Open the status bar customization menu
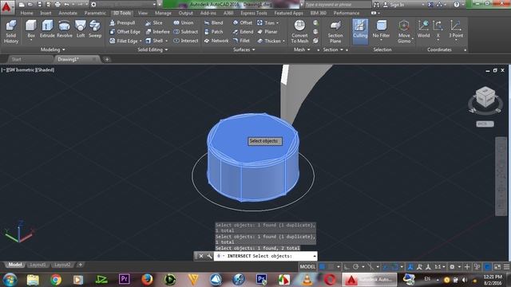 [506, 267]
